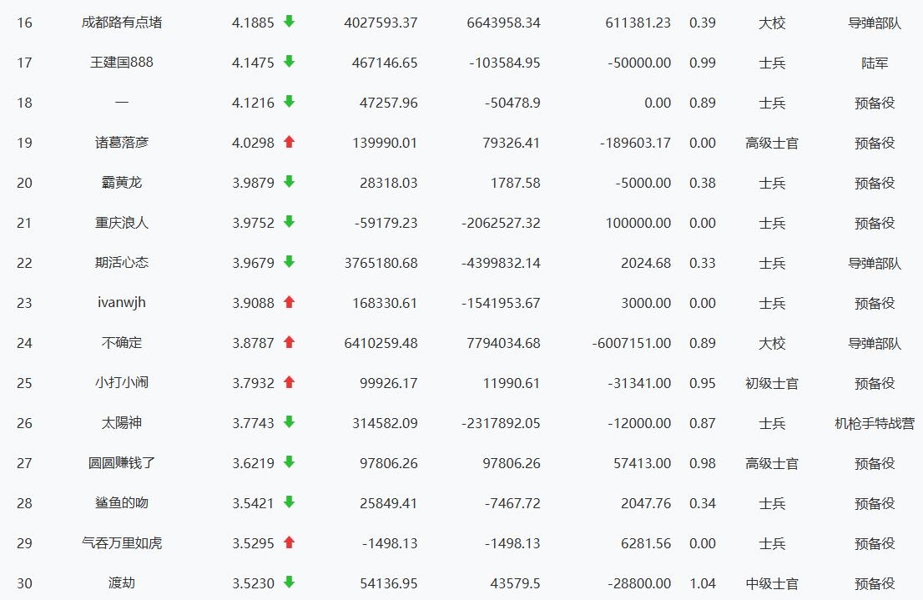The image size is (923, 600).
Task: Click 导弹部队 label in row 16
Action: (875, 23)
